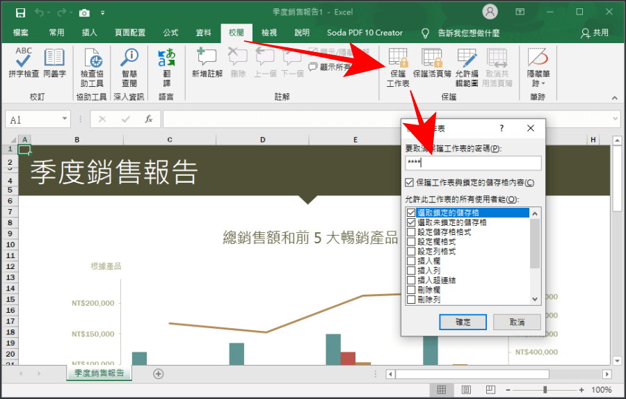Click 保護工作表 protect sheet icon

(398, 67)
